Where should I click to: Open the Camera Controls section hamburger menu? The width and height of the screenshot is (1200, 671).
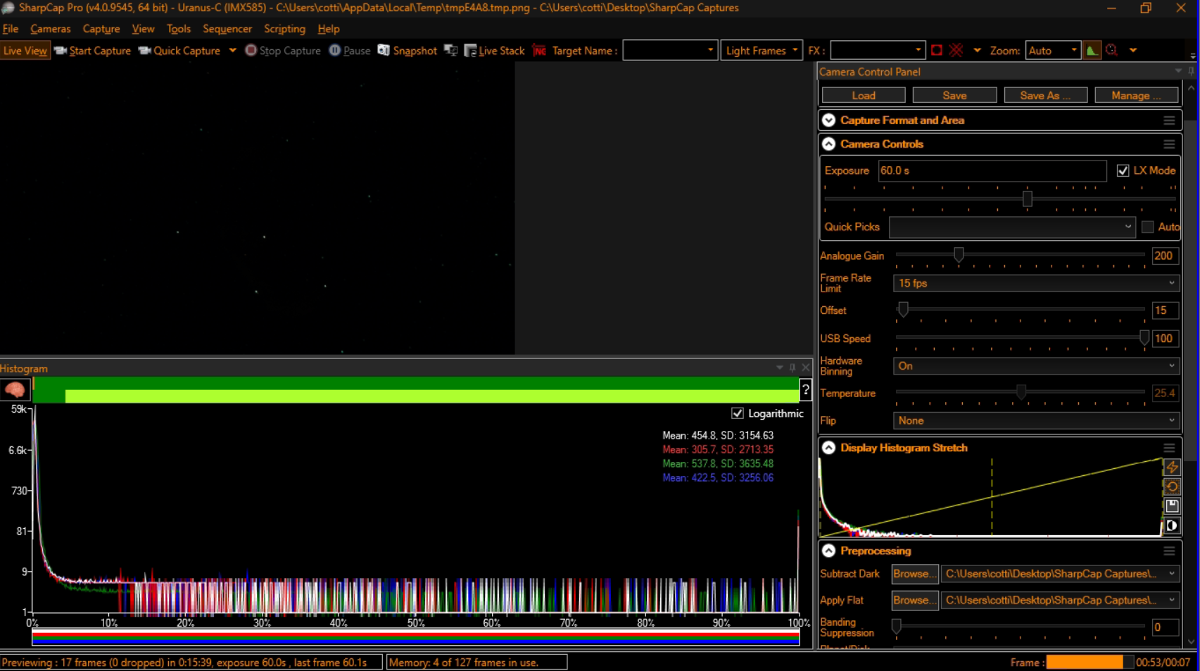point(1169,144)
